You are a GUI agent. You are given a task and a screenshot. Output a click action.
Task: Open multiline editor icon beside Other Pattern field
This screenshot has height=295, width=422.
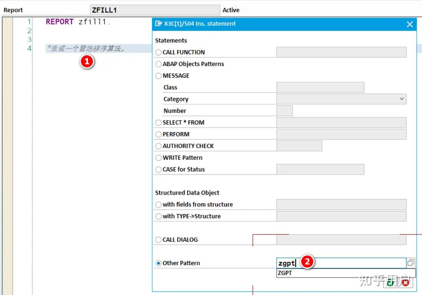pyautogui.click(x=411, y=263)
